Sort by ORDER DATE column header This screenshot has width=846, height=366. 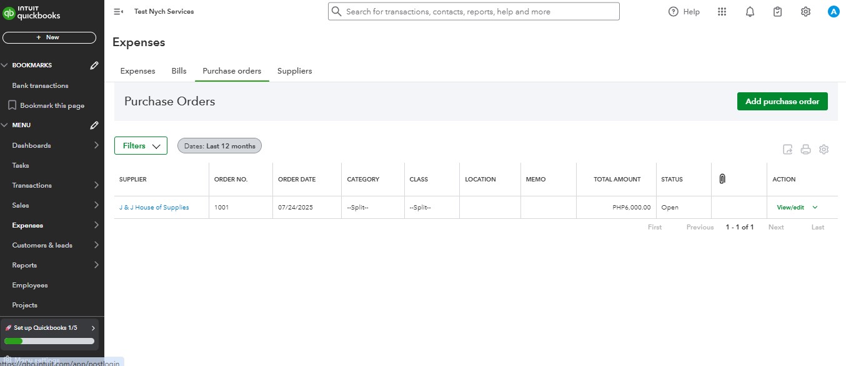point(297,179)
